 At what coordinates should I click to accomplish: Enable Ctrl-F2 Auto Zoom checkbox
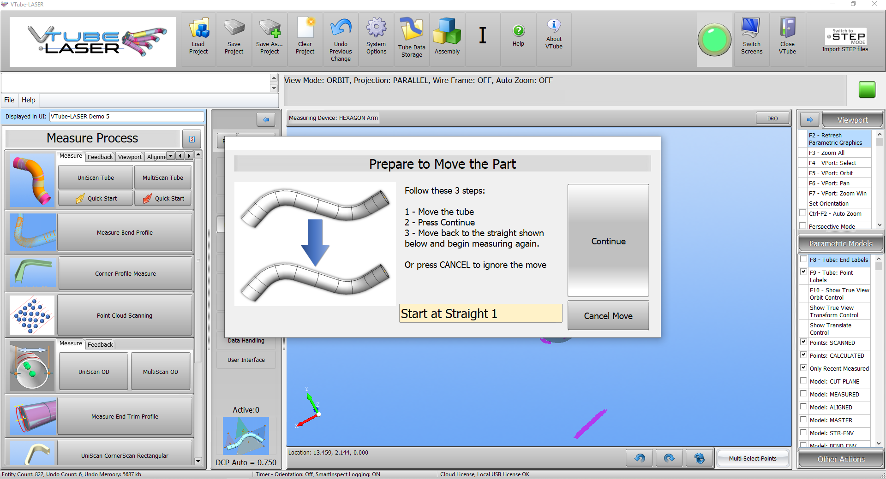click(x=803, y=213)
